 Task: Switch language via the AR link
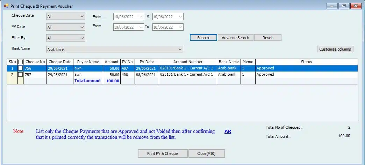pyautogui.click(x=228, y=132)
